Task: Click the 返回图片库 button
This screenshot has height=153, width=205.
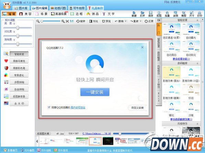Action: pyautogui.click(x=43, y=133)
